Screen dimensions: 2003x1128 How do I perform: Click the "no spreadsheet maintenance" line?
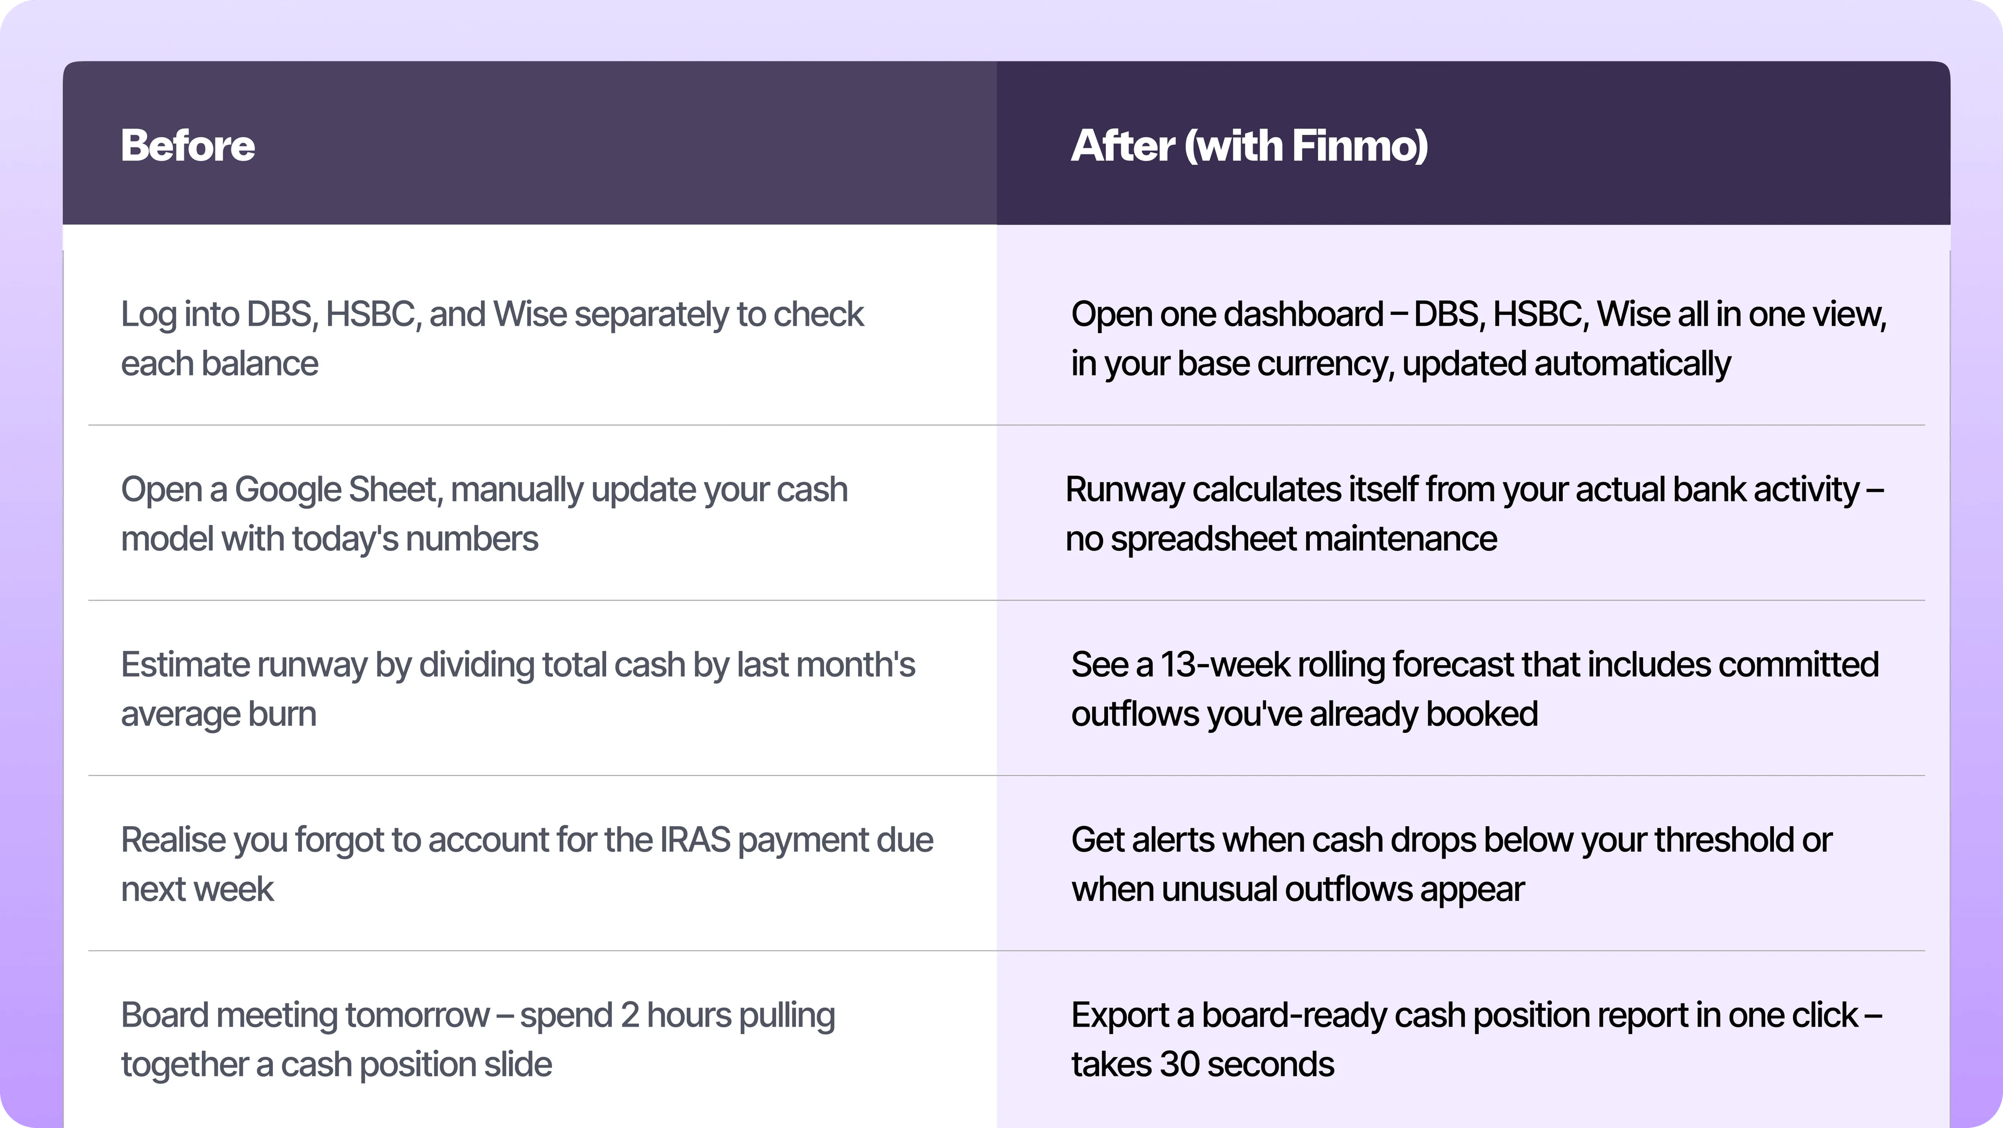[x=1281, y=539]
